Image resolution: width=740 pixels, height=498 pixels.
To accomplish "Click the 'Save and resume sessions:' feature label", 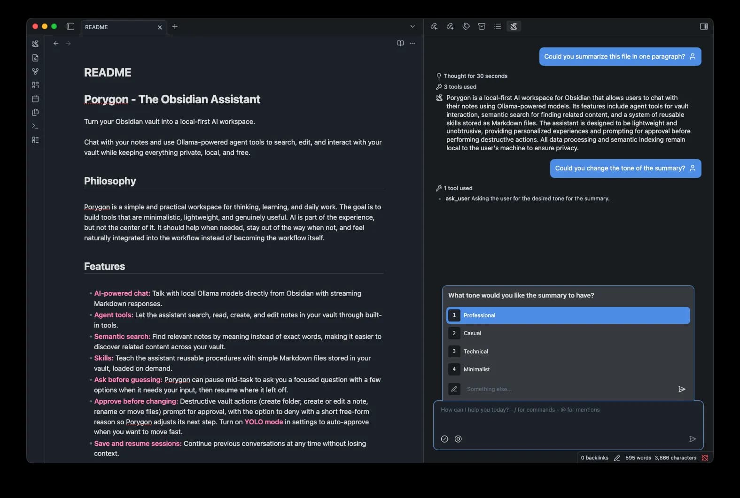I will point(138,444).
